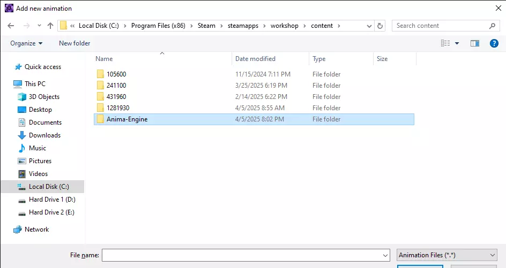Click the change view icon
Viewport: 506px width, 268px height.
point(445,43)
